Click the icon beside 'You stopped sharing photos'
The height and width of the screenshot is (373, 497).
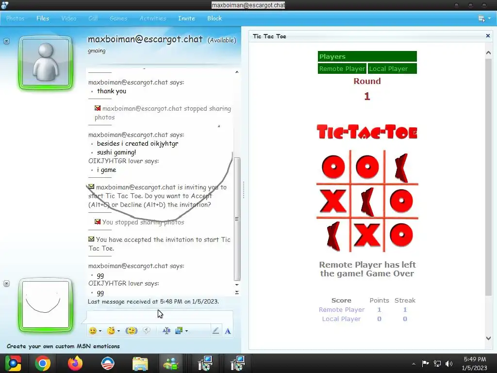coord(98,221)
